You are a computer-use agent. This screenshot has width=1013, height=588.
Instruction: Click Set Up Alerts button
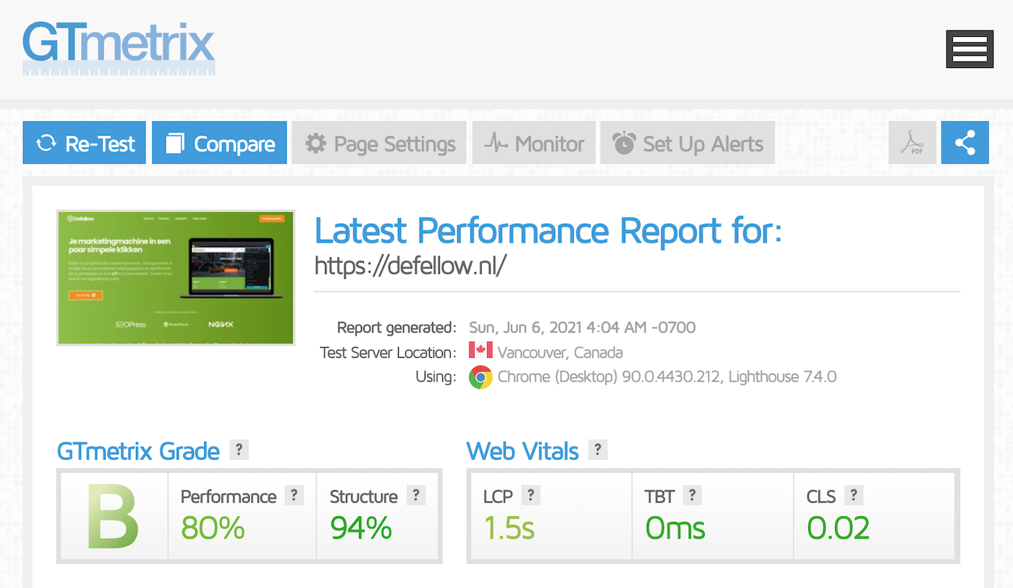click(x=687, y=143)
